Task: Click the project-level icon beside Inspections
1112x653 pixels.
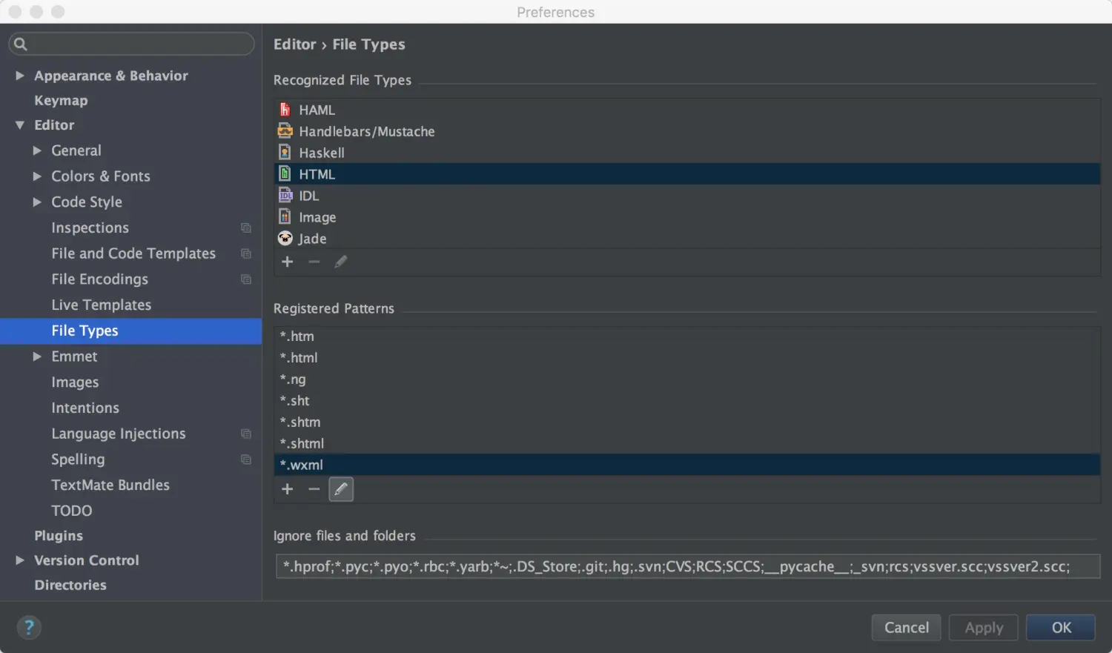Action: 246,228
